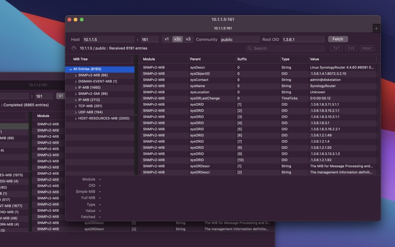Click the Community field showing public

(x=239, y=40)
